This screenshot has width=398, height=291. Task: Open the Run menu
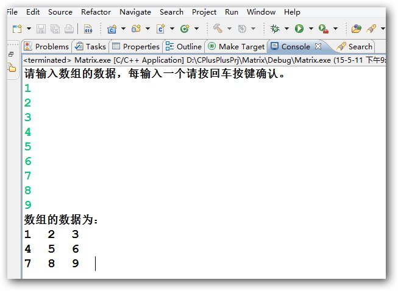[x=232, y=12]
